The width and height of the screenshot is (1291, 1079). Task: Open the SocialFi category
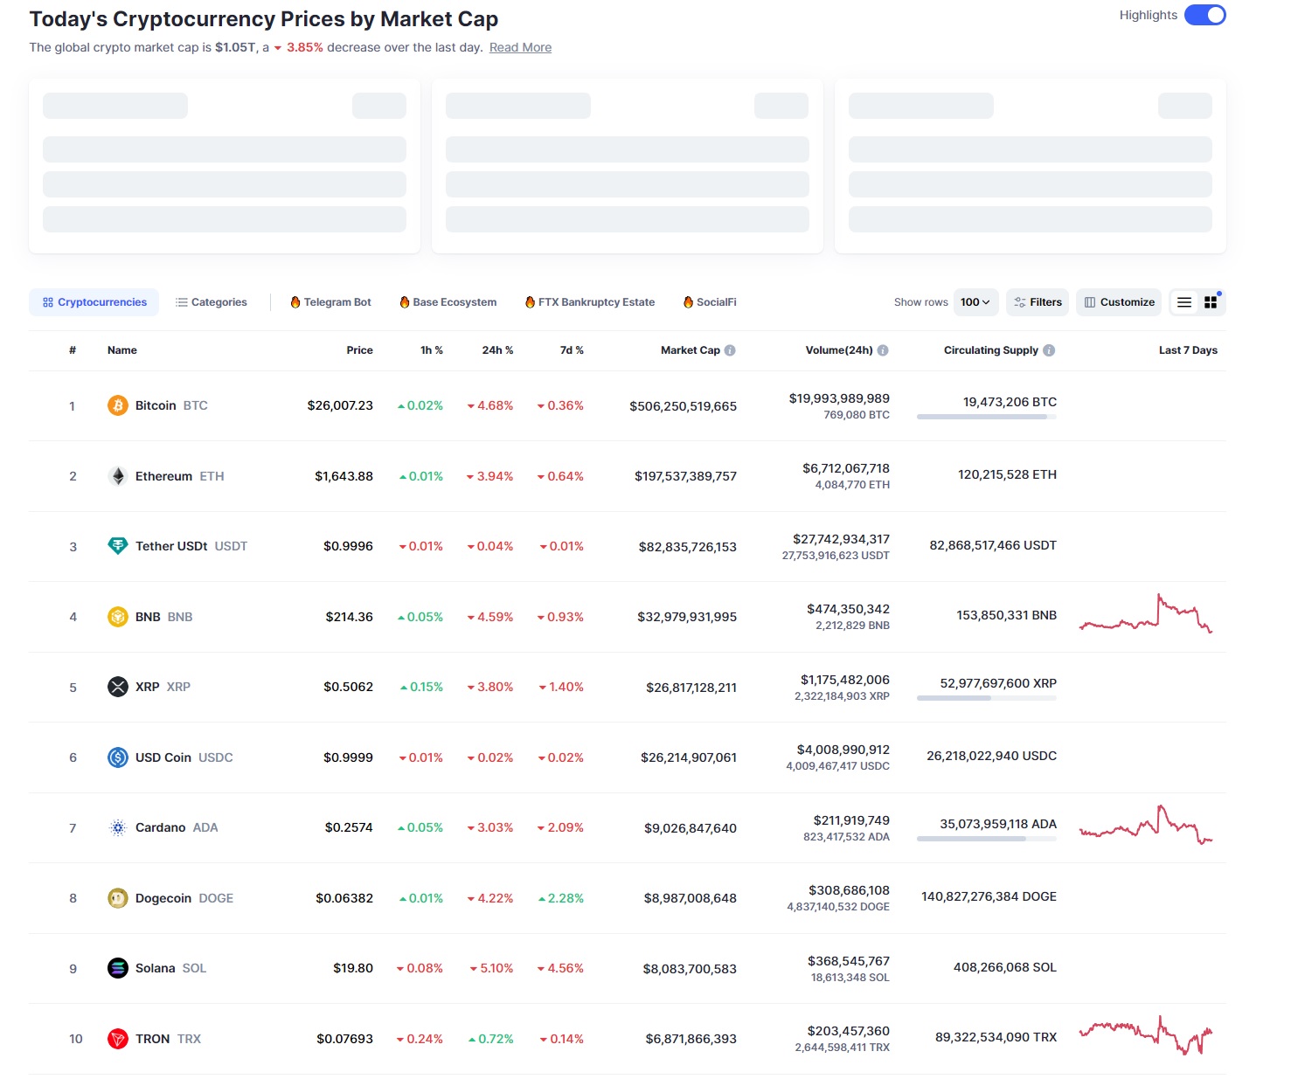tap(711, 302)
